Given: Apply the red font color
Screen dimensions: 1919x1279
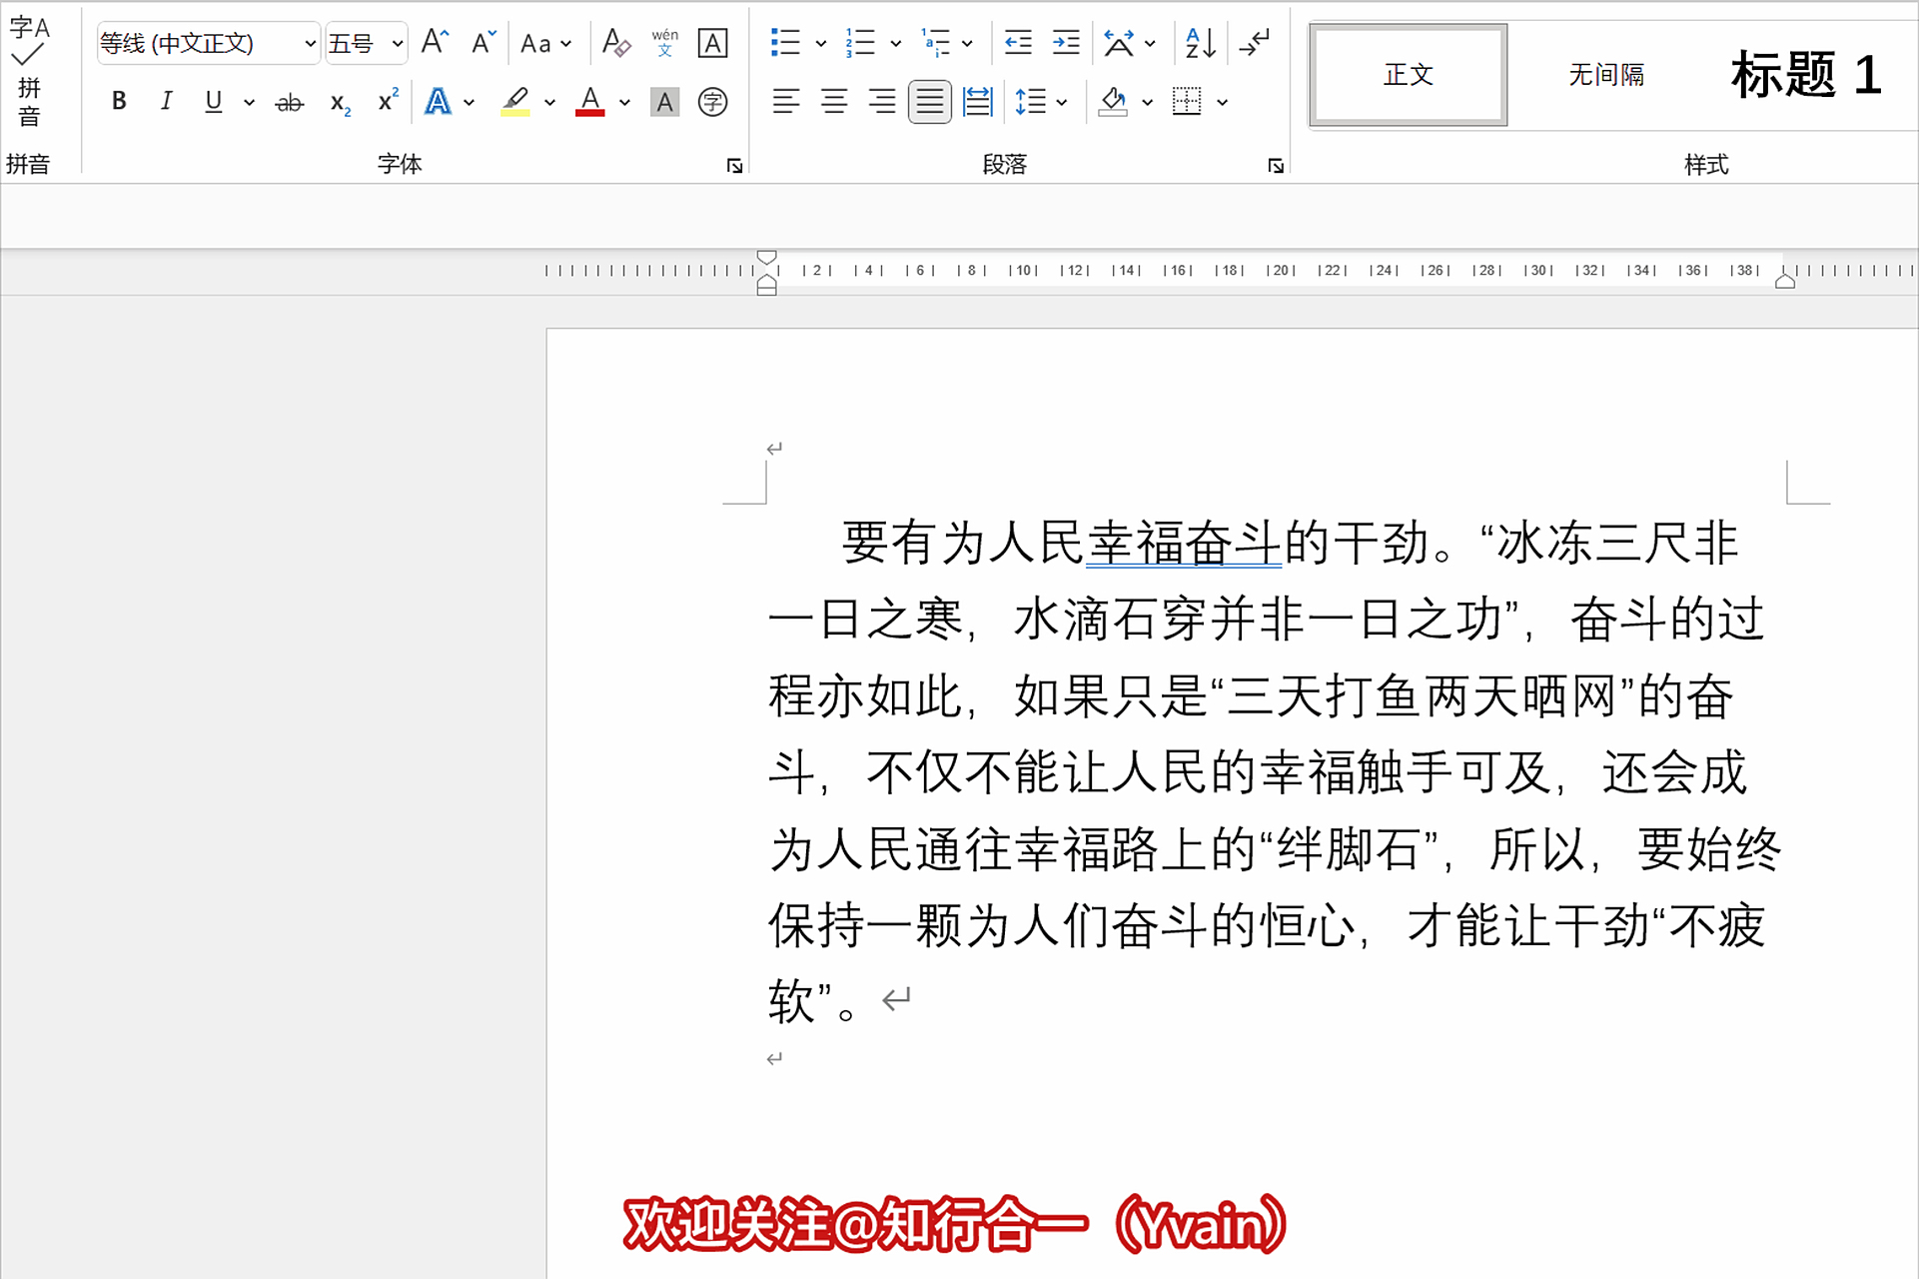Looking at the screenshot, I should 590,102.
